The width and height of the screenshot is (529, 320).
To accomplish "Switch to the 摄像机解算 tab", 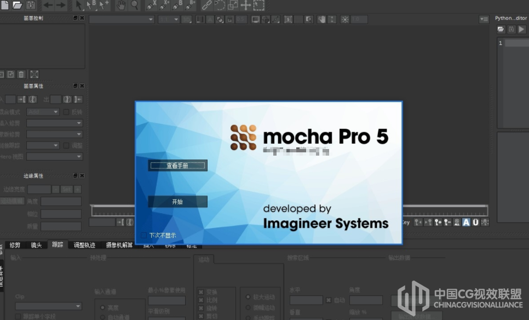I will [x=119, y=245].
